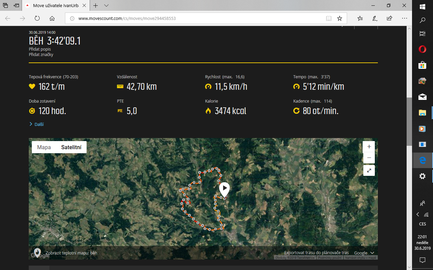Image resolution: width=433 pixels, height=270 pixels.
Task: Open the heatmap pin icon on map
Action: 37,252
